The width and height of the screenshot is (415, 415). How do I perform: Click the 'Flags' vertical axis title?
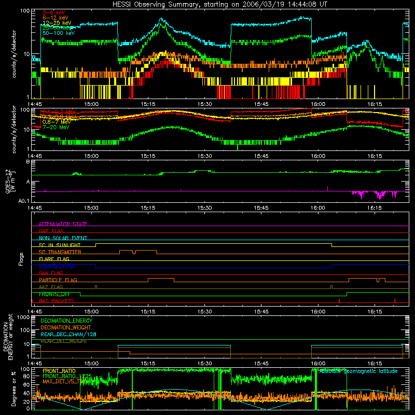coord(21,259)
